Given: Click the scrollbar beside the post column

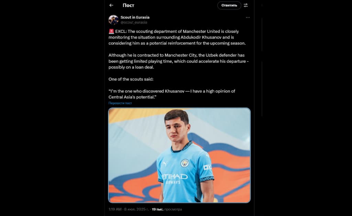Looking at the screenshot, I should pyautogui.click(x=262, y=67).
